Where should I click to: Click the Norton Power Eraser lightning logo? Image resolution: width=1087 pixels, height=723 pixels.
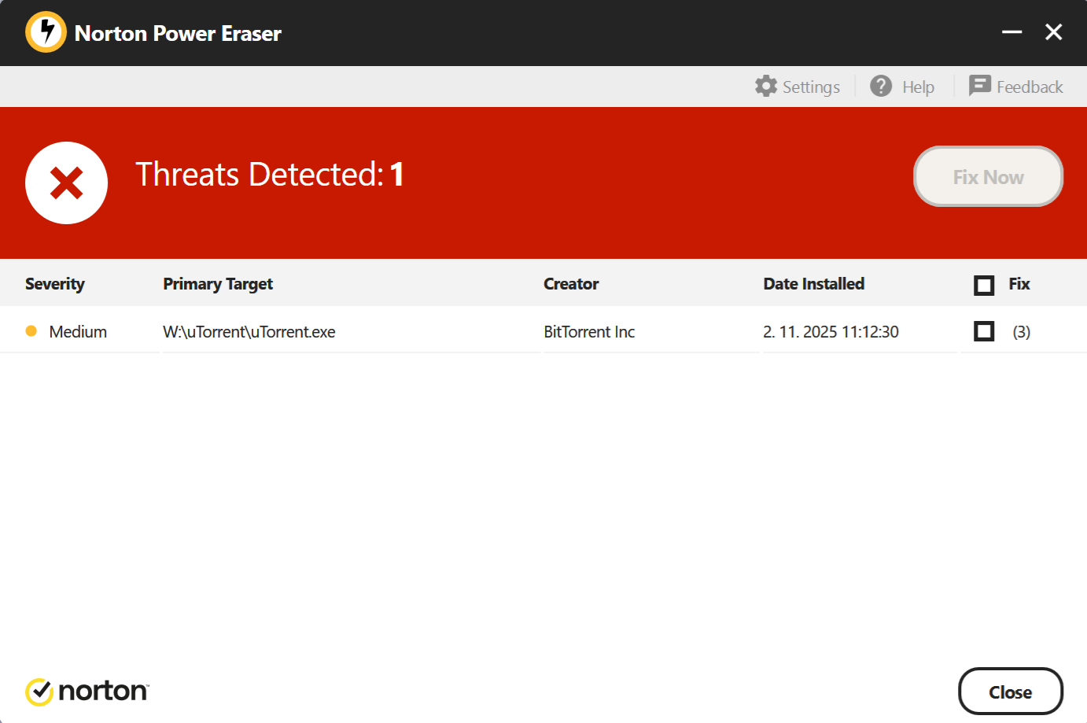click(x=46, y=32)
